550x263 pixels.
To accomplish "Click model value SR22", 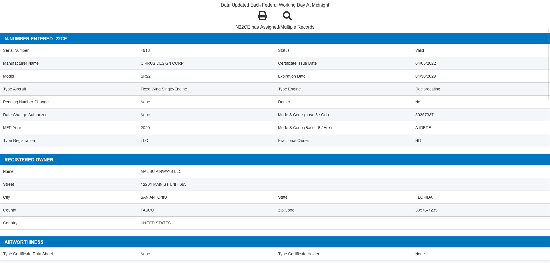I will [x=146, y=76].
